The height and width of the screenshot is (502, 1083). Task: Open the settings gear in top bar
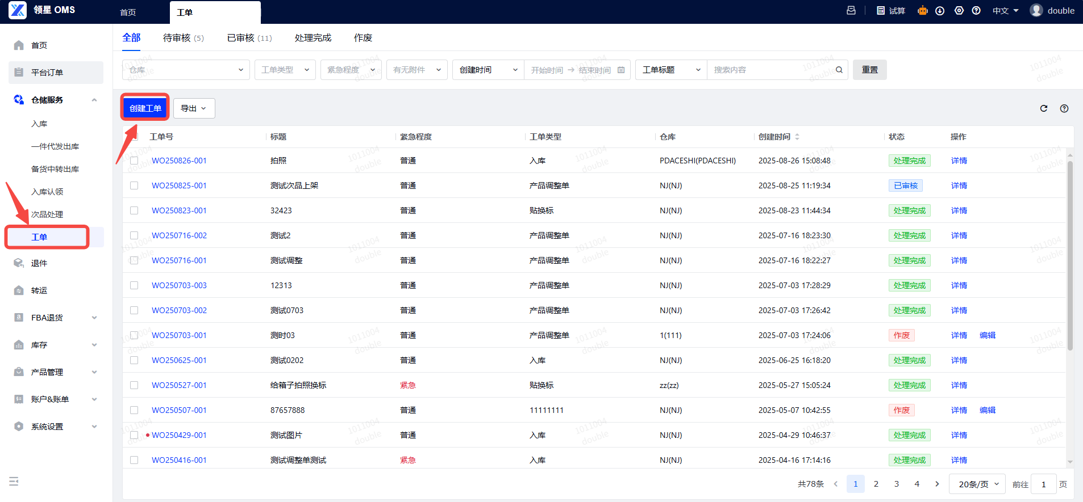(959, 11)
